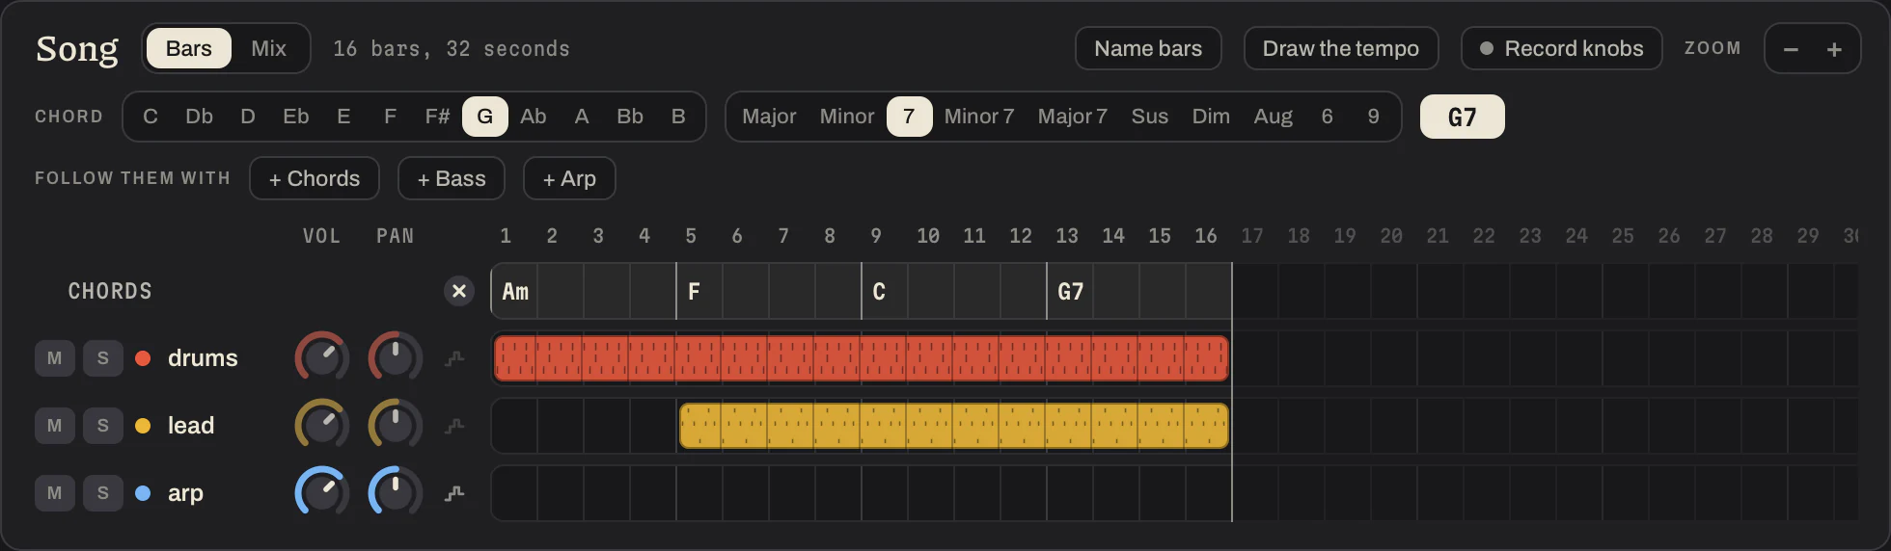This screenshot has width=1891, height=551.
Task: Add a following Chords track
Action: coord(315,178)
